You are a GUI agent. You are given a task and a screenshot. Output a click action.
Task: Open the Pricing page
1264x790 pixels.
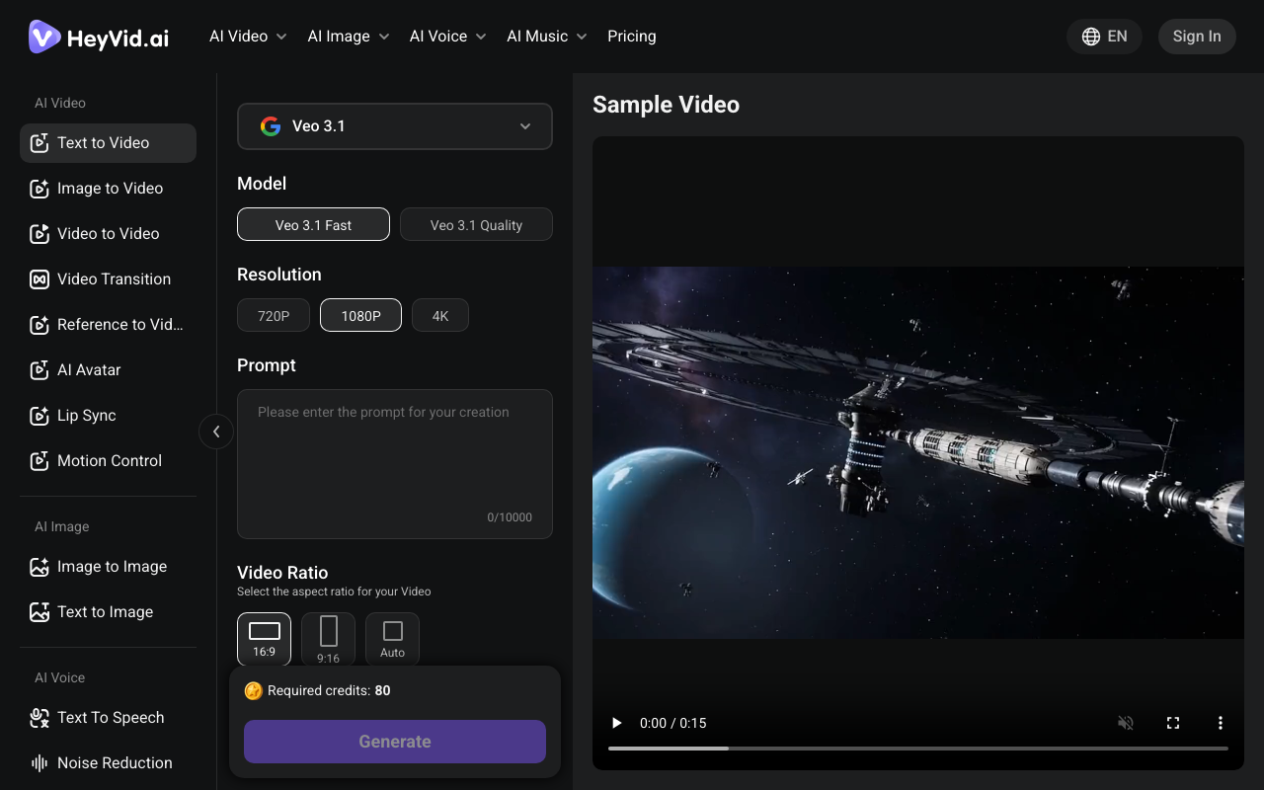(632, 37)
